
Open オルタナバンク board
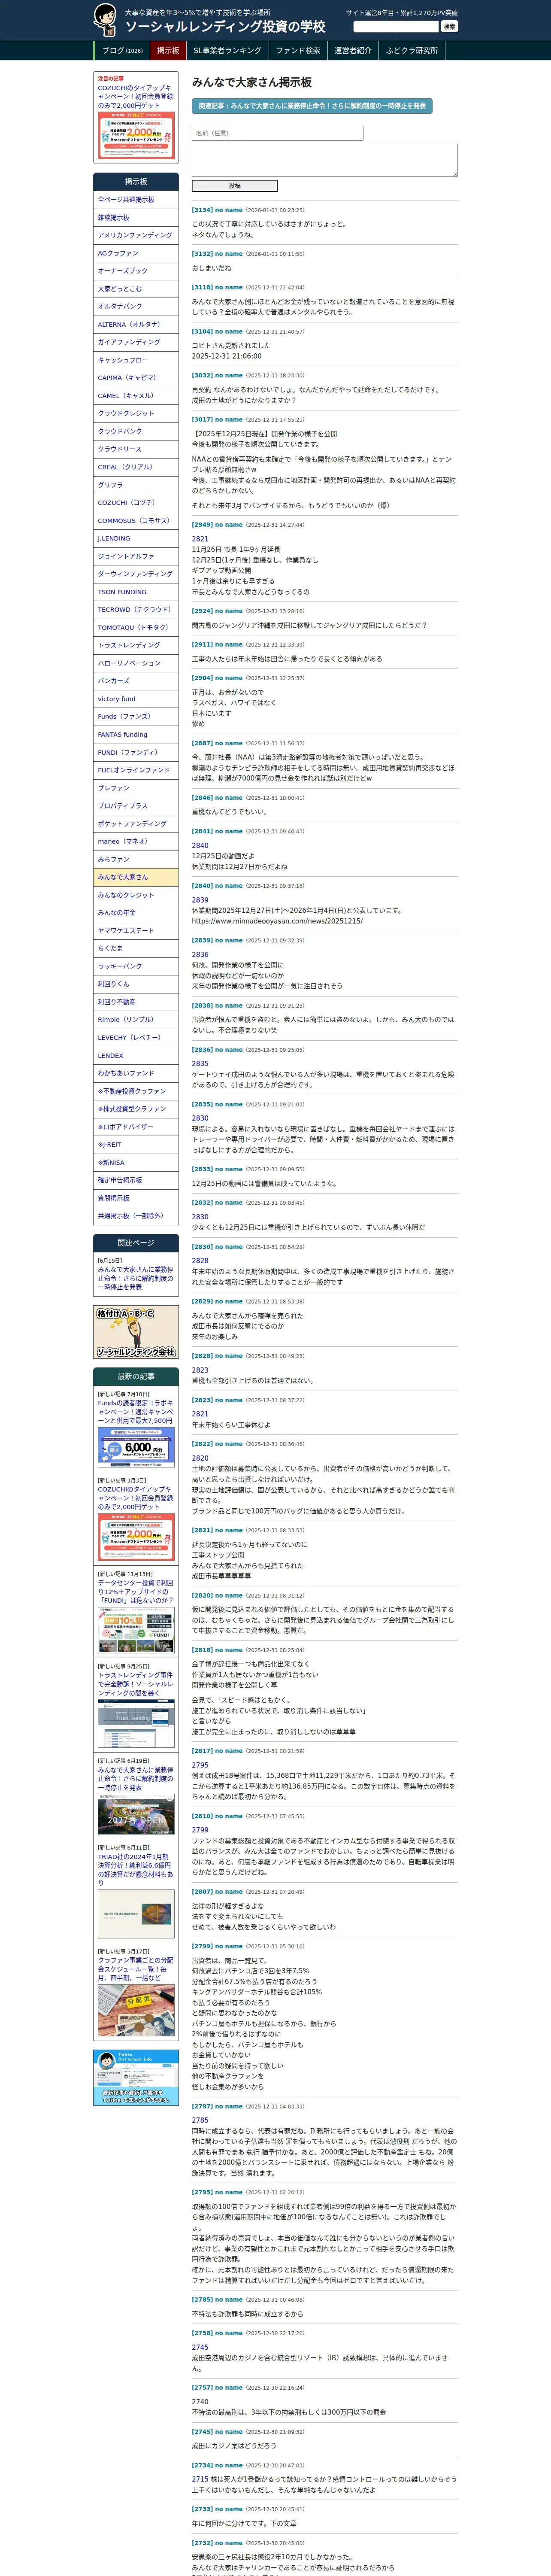[136, 307]
